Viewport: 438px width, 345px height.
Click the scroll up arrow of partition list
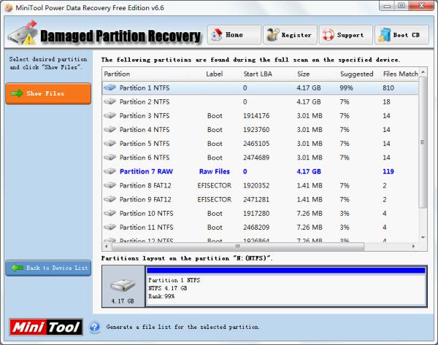tap(423, 72)
